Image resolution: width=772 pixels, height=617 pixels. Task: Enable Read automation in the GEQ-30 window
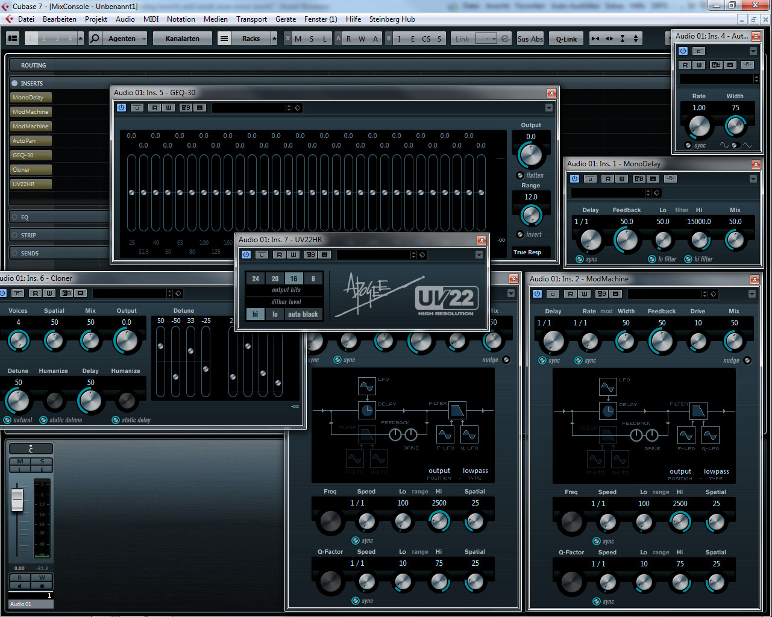click(x=154, y=108)
